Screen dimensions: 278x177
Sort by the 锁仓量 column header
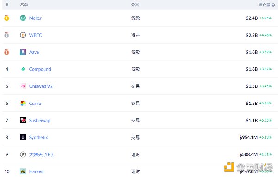[264, 5]
